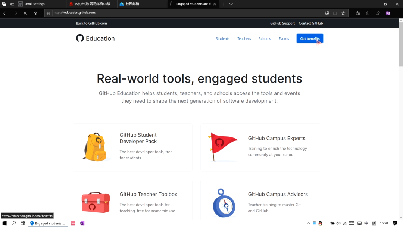This screenshot has height=227, width=403.
Task: Open the Events nav item
Action: point(284,38)
